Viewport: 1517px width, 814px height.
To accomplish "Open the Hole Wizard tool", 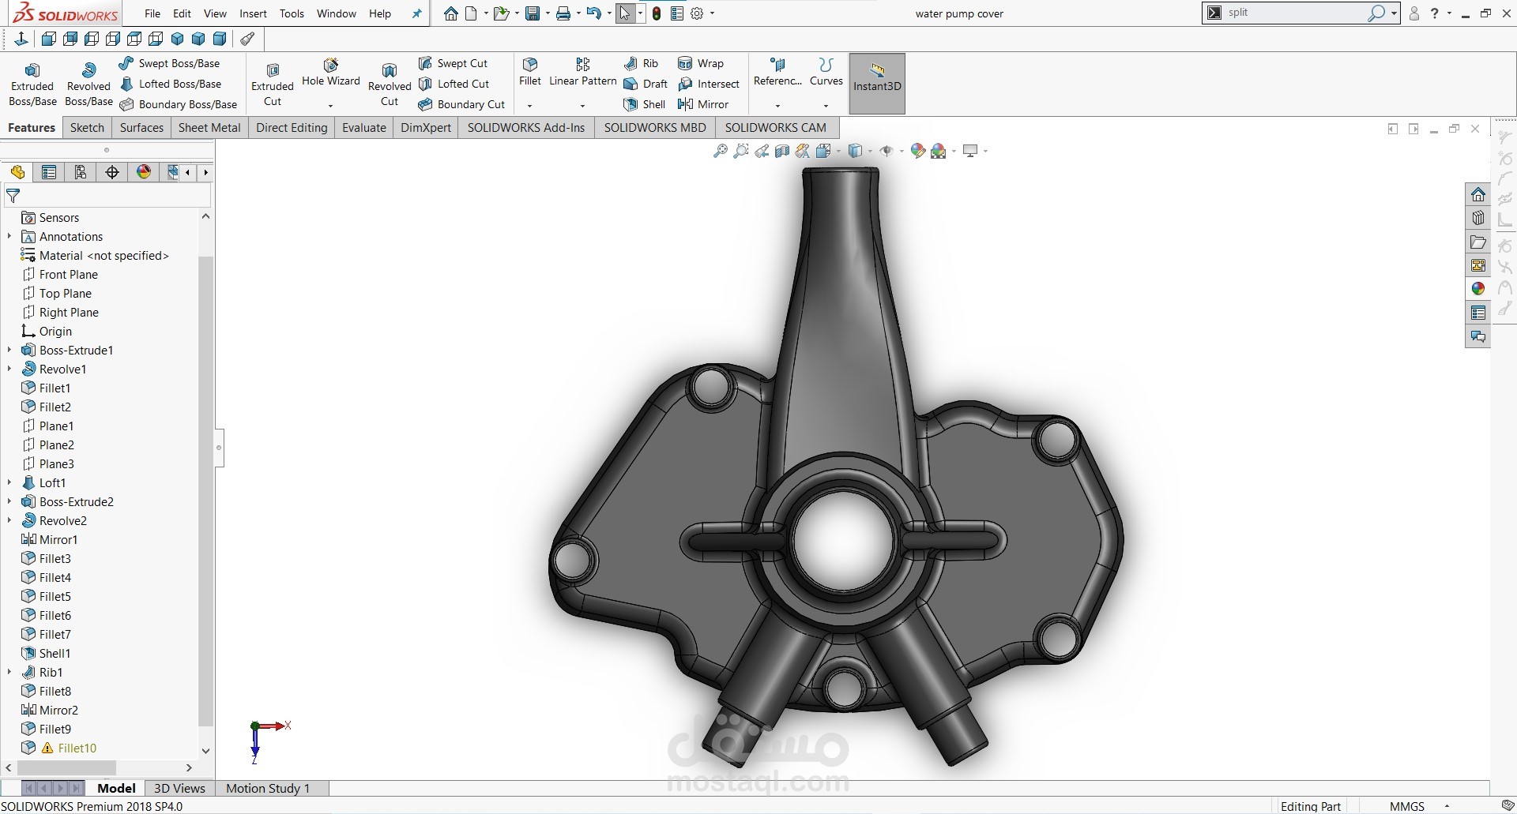I will [x=330, y=73].
